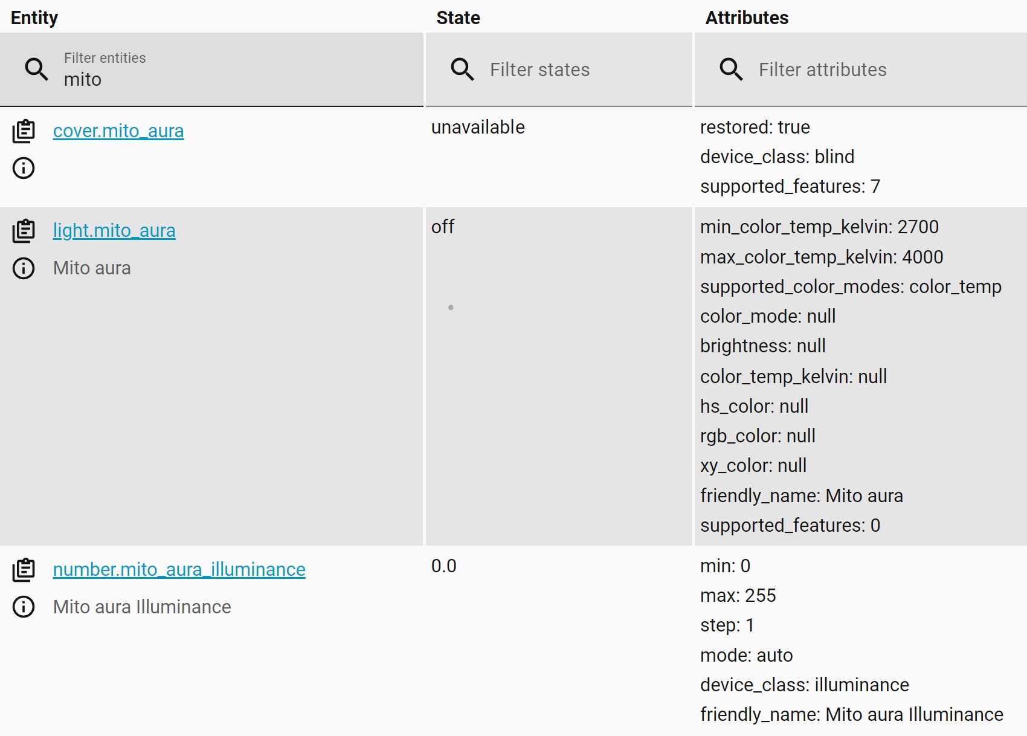Viewport: 1027px width, 736px height.
Task: Click the search icon beside Filter attributes
Action: tap(731, 69)
